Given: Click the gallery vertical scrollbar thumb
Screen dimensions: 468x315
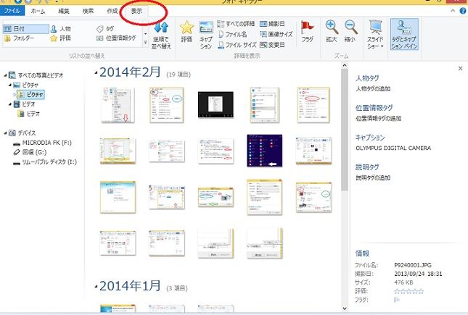Looking at the screenshot, I should tap(345, 130).
